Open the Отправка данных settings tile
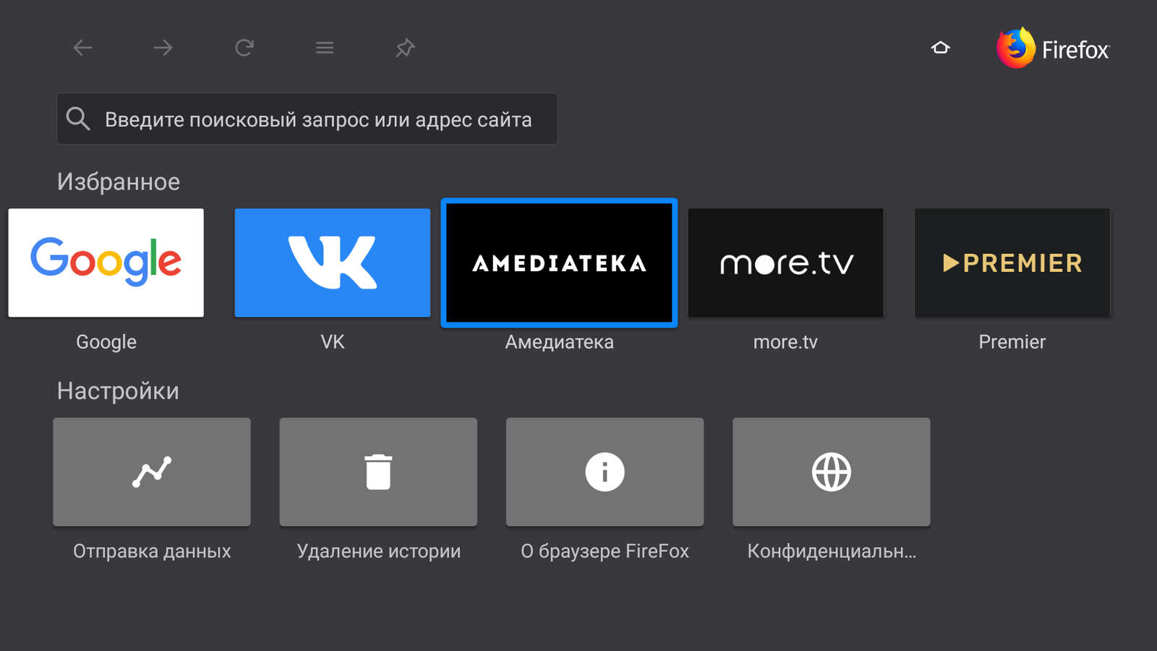The width and height of the screenshot is (1157, 651). pos(152,472)
